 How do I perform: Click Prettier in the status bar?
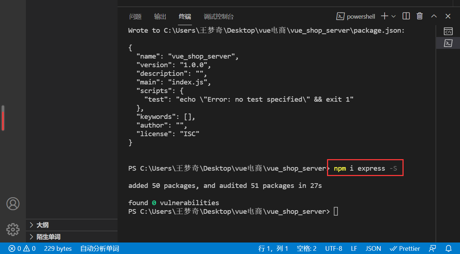pyautogui.click(x=405, y=248)
